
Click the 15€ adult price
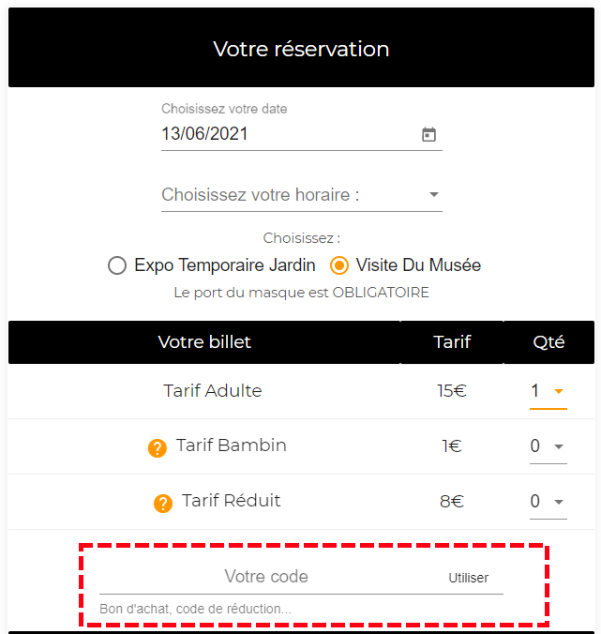452,391
